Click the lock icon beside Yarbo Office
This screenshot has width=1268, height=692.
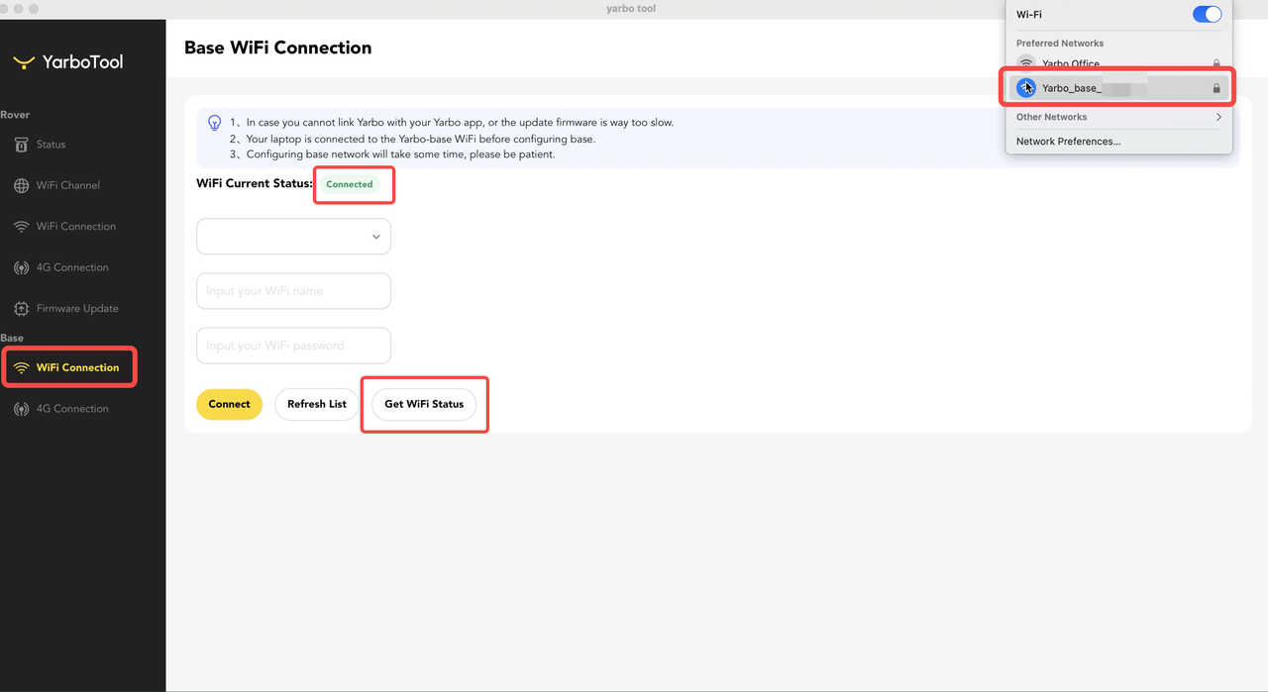[1216, 63]
